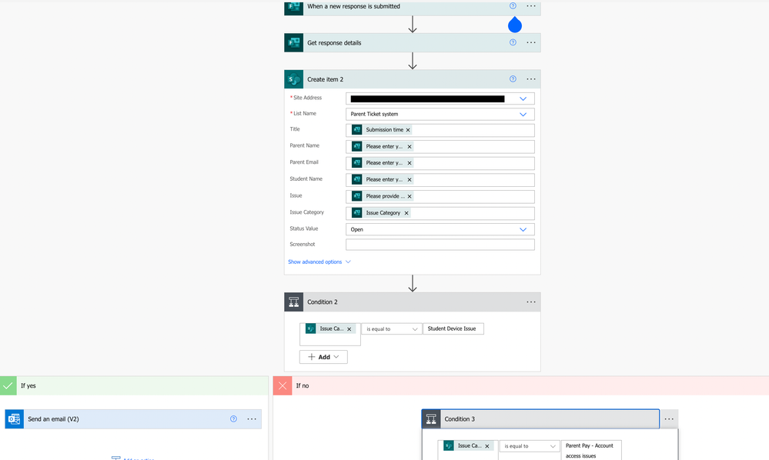Click the red X icon of If no
The height and width of the screenshot is (460, 769).
point(283,385)
